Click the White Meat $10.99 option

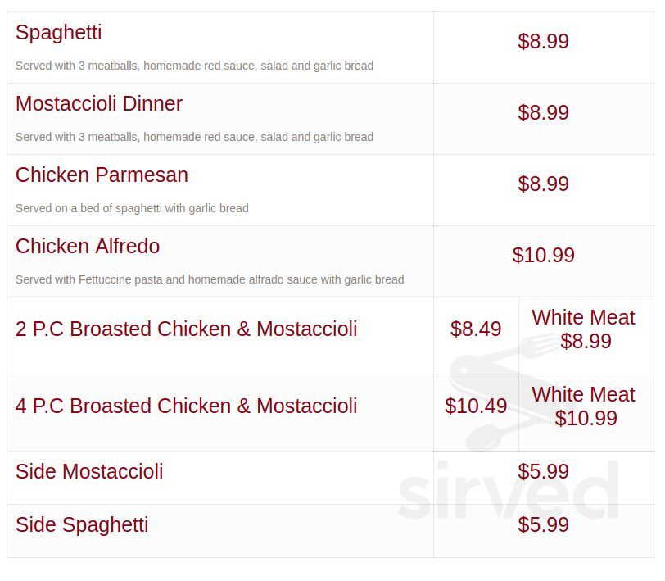coord(584,406)
